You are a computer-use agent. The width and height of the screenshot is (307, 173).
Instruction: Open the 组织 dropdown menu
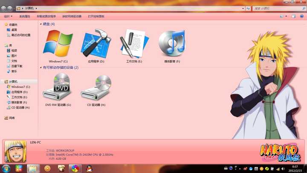tap(8, 16)
